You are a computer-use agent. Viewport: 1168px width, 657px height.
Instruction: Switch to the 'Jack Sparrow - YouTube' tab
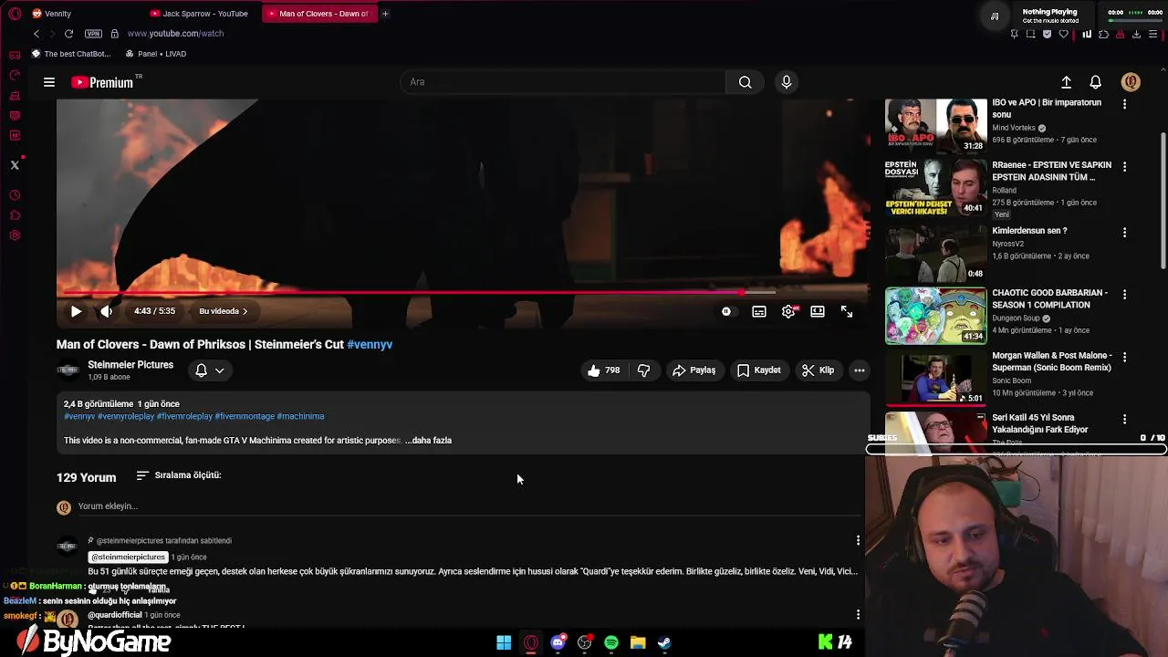click(x=201, y=14)
